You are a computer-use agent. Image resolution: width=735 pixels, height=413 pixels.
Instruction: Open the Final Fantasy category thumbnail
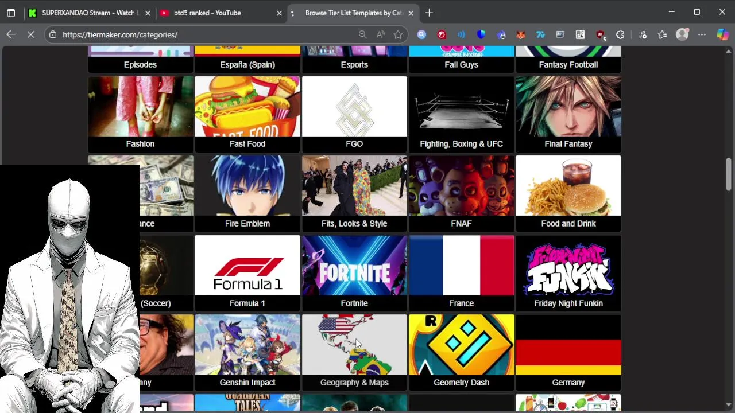tap(568, 107)
